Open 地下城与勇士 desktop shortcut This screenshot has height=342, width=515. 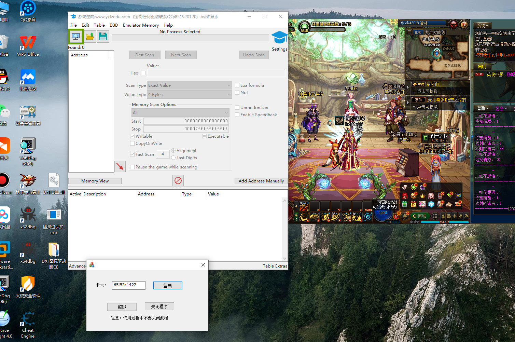(28, 184)
